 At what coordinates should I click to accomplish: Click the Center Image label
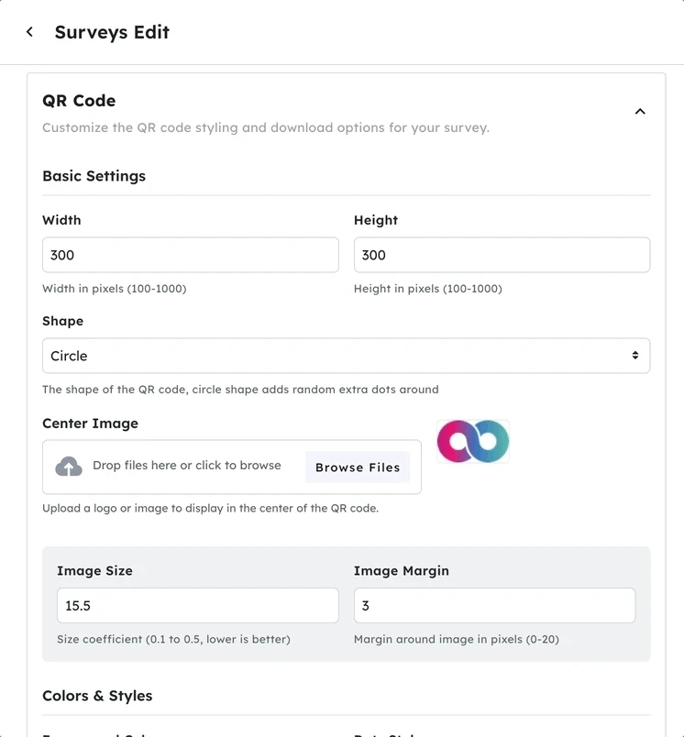pyautogui.click(x=90, y=423)
